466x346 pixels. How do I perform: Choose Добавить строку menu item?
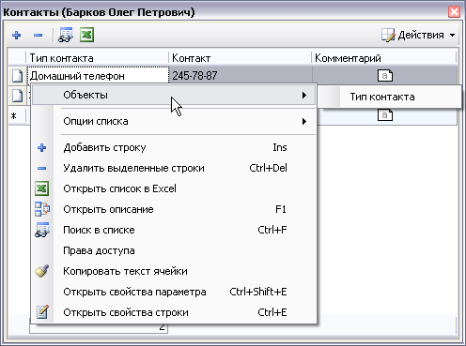(x=174, y=147)
